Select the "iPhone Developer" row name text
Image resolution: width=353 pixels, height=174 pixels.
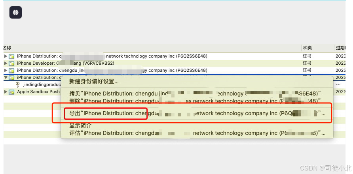[x=66, y=63]
